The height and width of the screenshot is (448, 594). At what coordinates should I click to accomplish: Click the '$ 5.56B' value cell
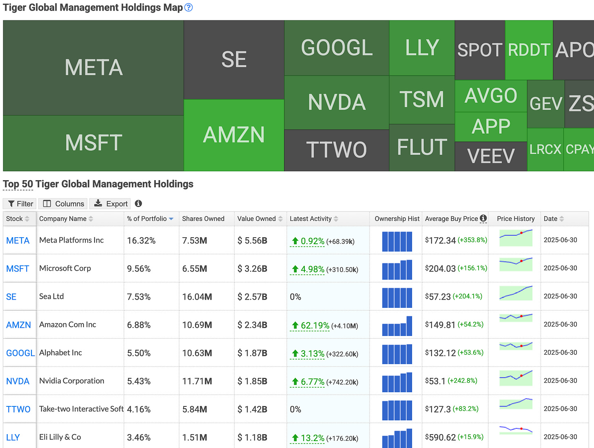click(252, 241)
